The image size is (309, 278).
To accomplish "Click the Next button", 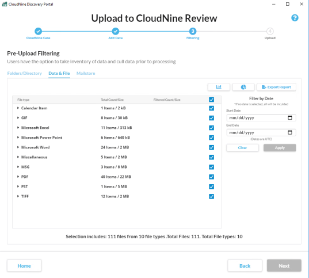I will (x=284, y=266).
